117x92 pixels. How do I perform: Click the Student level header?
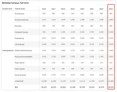coord(7,9)
